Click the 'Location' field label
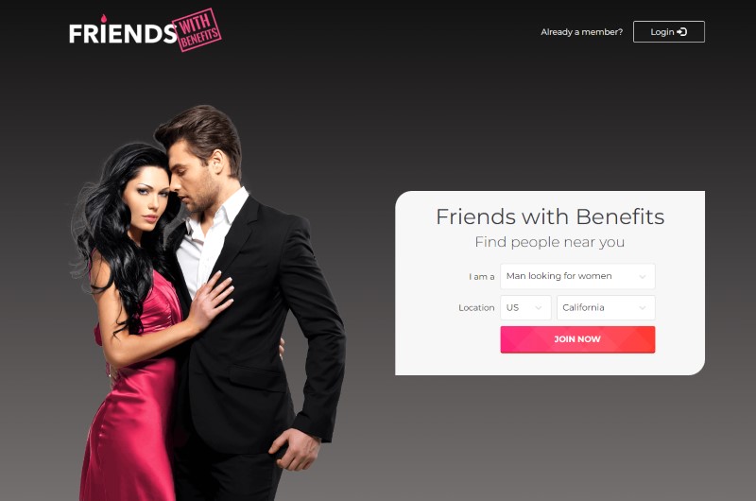The width and height of the screenshot is (756, 501). [x=476, y=307]
